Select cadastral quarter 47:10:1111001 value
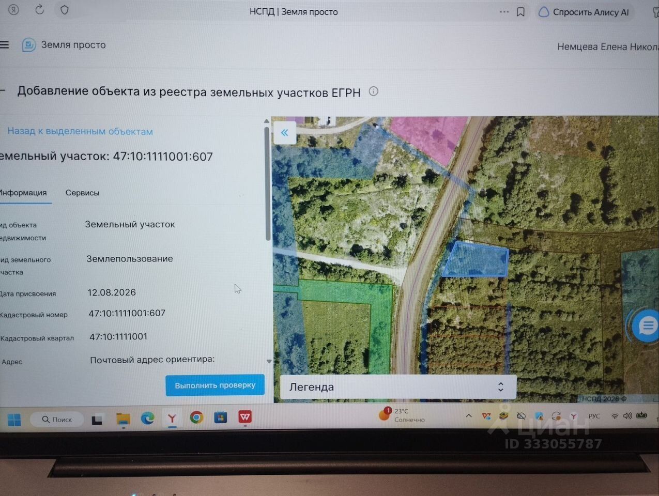The width and height of the screenshot is (659, 496). (x=118, y=336)
